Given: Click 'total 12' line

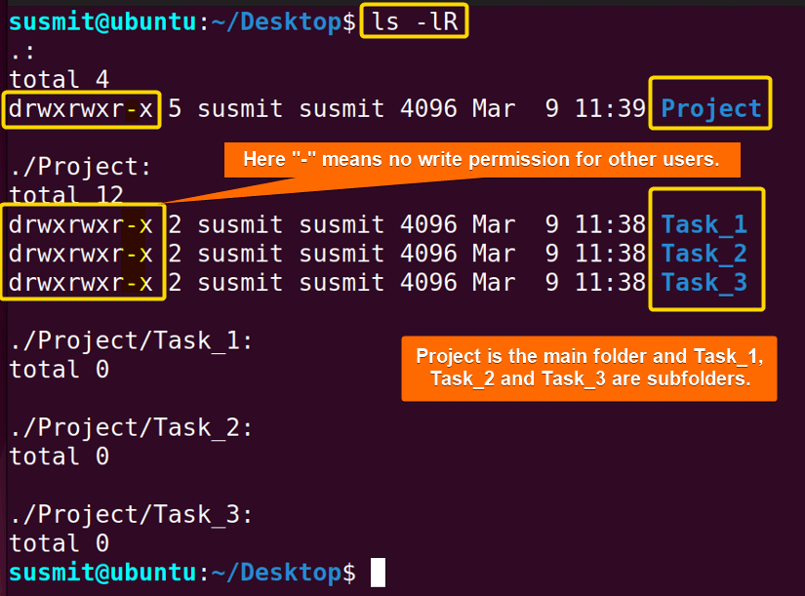Looking at the screenshot, I should pyautogui.click(x=66, y=195).
